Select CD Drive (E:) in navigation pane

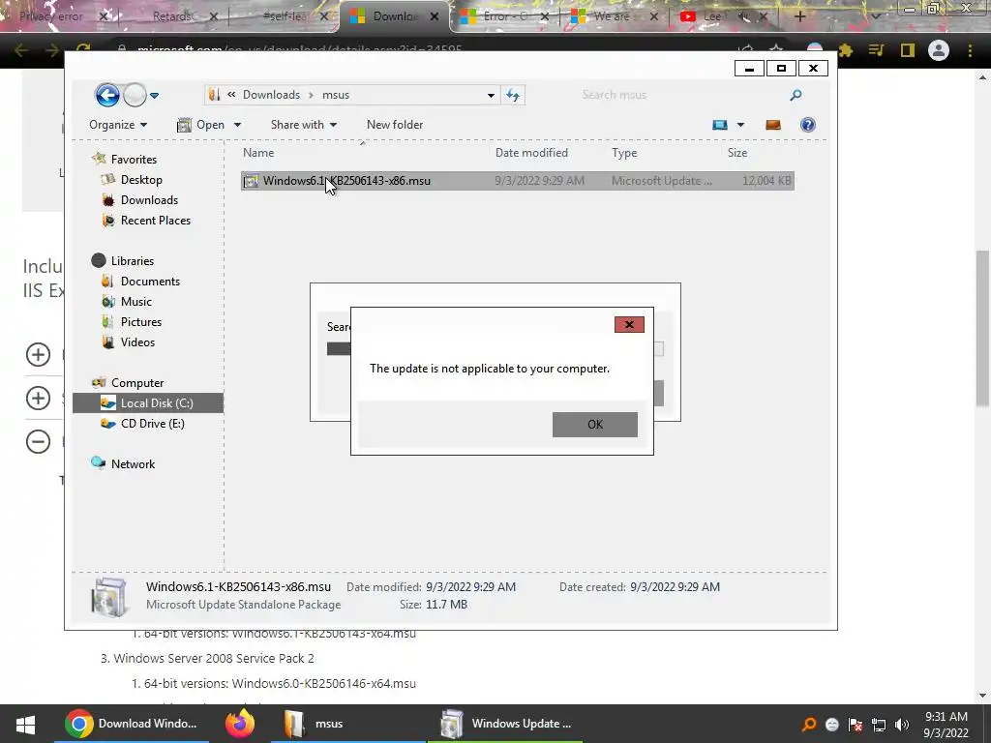[152, 424]
